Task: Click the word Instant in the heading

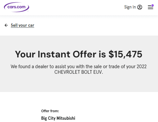Action: coord(54,54)
